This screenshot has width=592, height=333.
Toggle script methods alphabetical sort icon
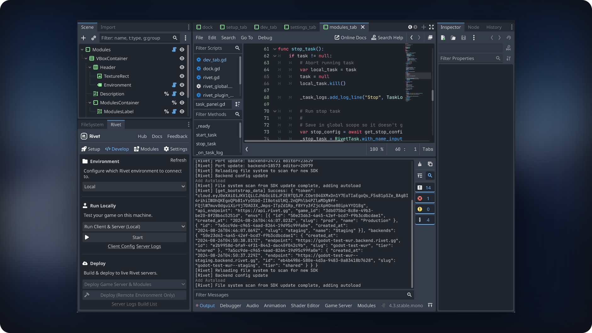237,104
